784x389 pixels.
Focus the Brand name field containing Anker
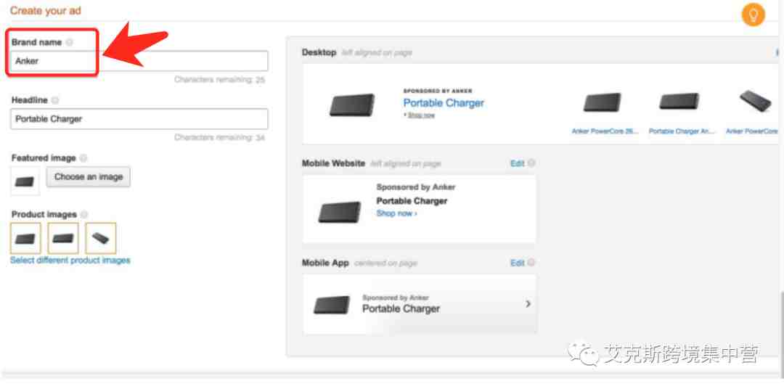(139, 61)
